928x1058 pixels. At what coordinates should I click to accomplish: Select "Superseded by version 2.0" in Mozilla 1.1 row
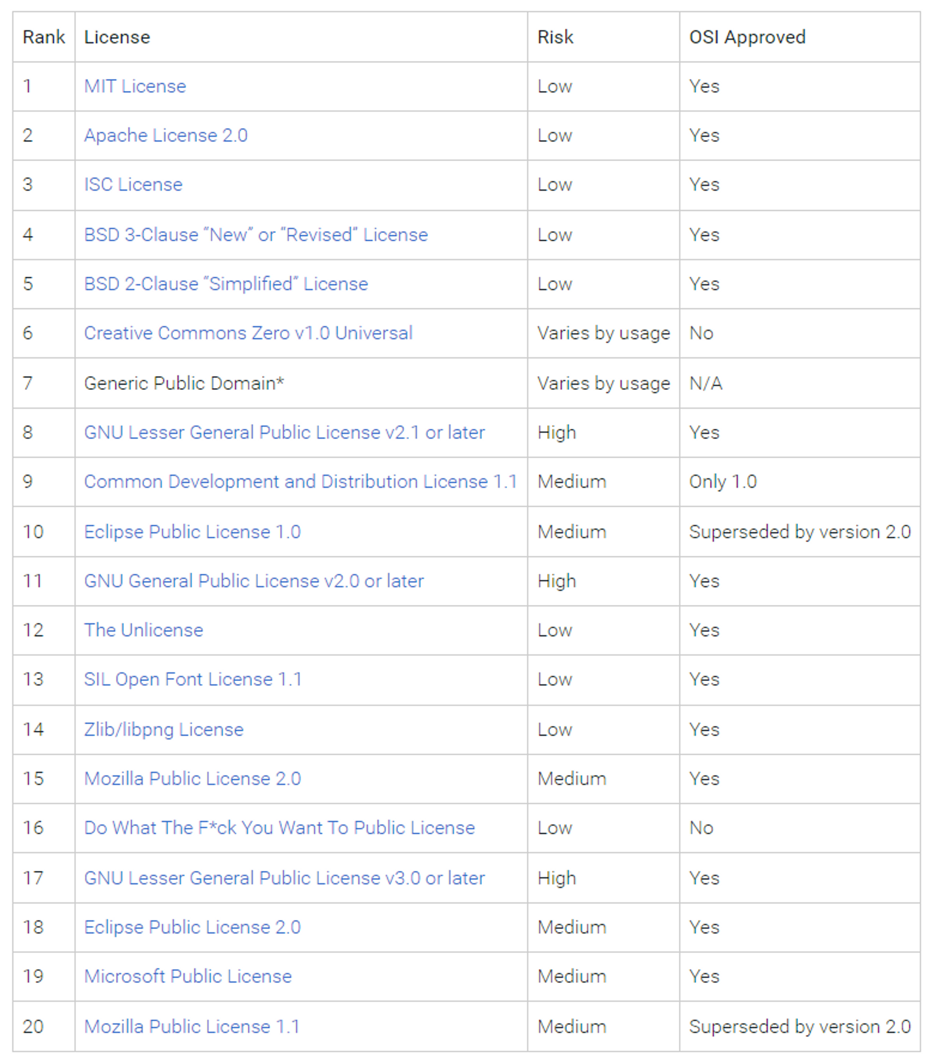[800, 1026]
